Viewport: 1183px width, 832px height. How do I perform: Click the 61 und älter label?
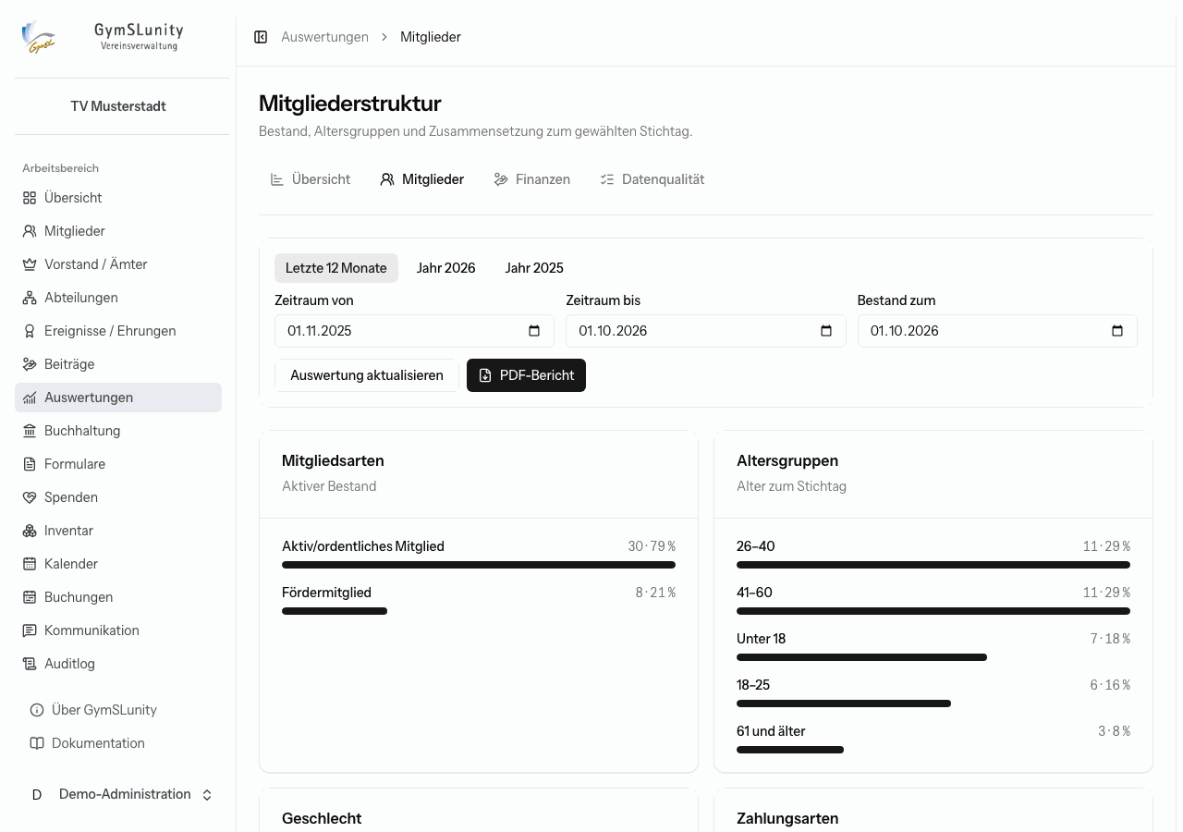(771, 731)
